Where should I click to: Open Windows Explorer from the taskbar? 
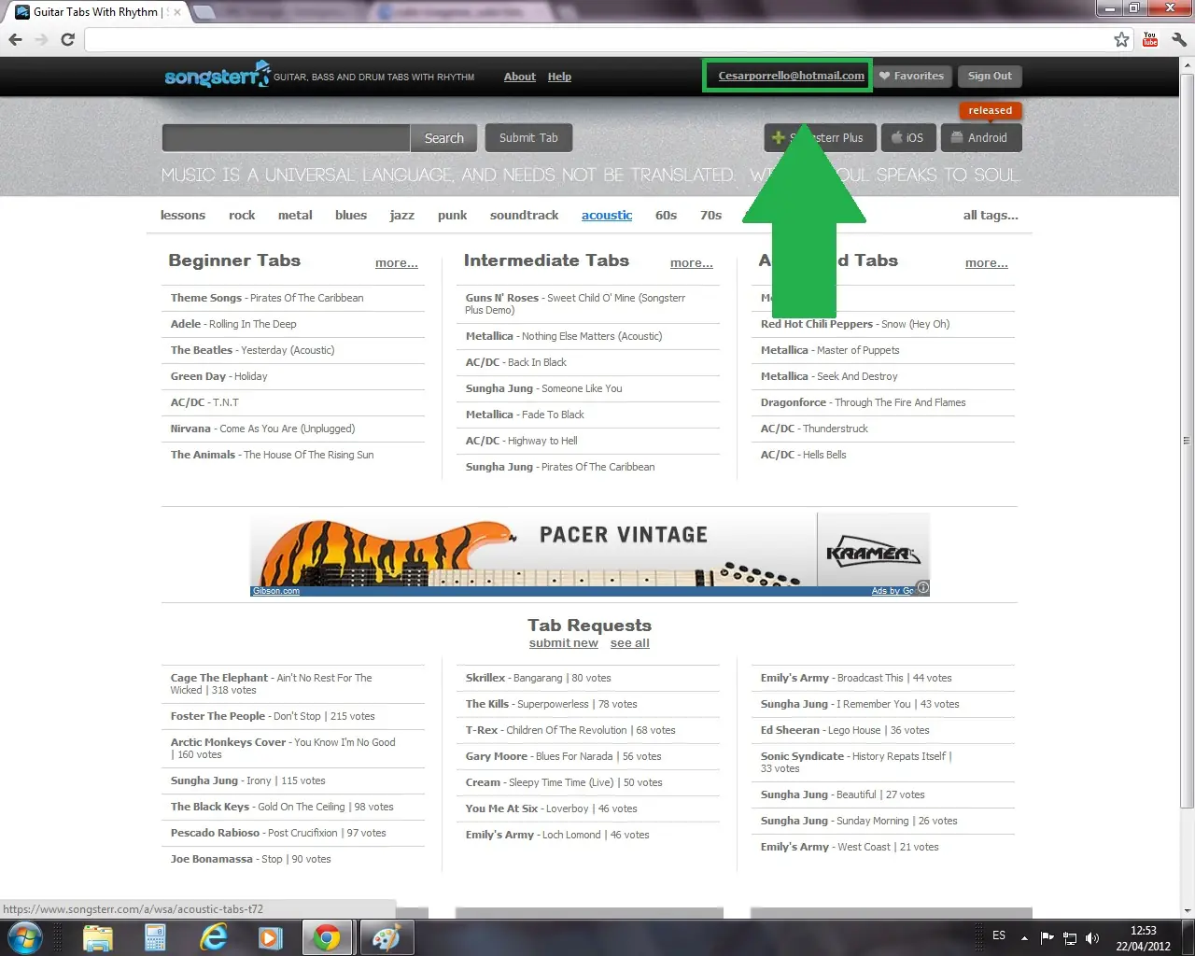coord(97,937)
